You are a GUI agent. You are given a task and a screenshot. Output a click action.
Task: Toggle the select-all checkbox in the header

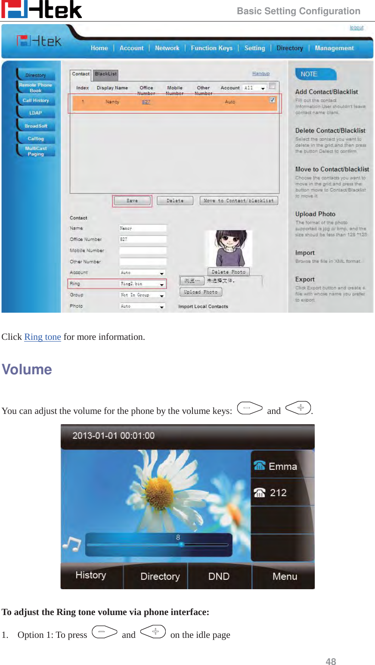point(273,86)
